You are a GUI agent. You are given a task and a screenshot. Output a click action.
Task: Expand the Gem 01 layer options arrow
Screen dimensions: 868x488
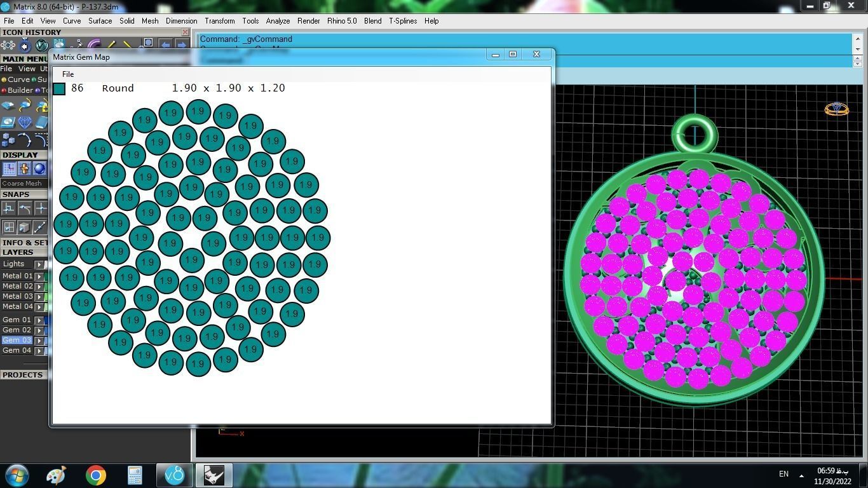(39, 320)
